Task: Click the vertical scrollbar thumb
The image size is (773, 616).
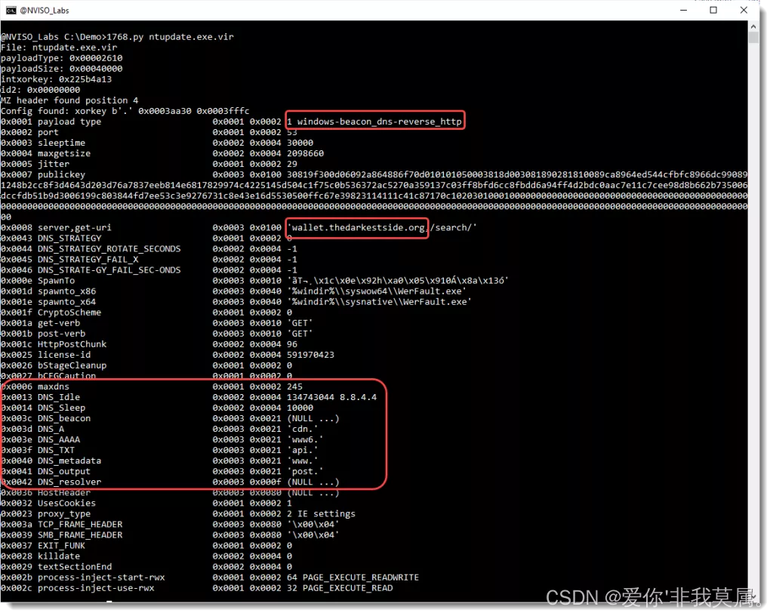Action: 753,38
